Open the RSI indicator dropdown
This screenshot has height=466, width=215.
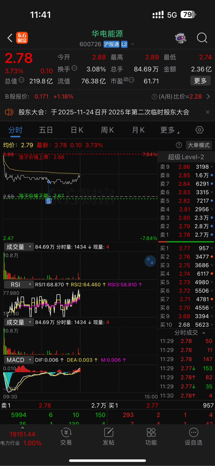[x=19, y=285]
